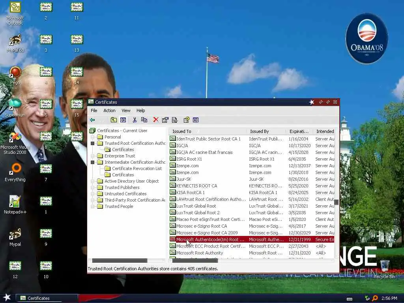Expand the Untrusted Certificates node
Screen dimensions: 404x303
coord(92,194)
